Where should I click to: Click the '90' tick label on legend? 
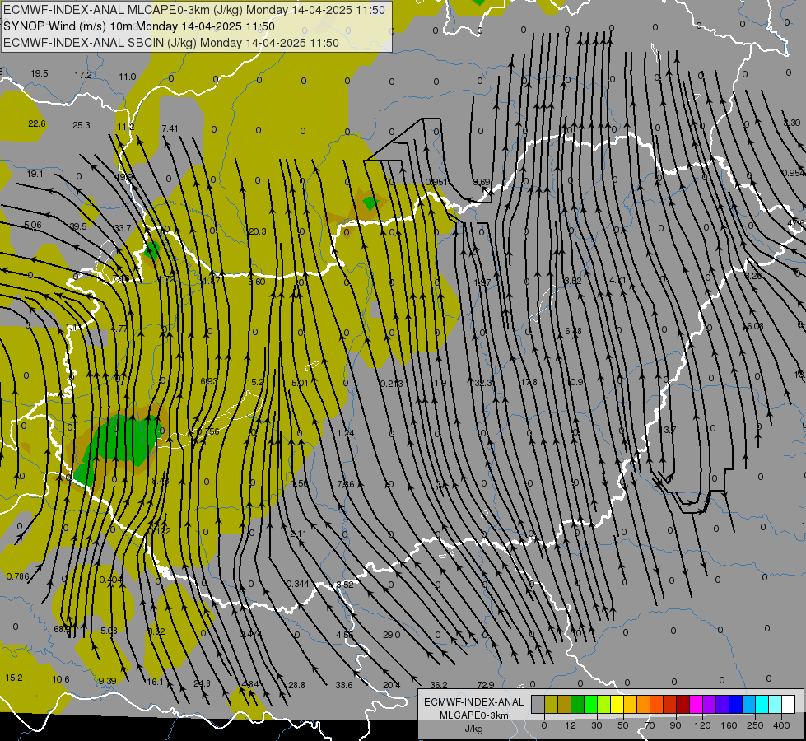coord(675,725)
